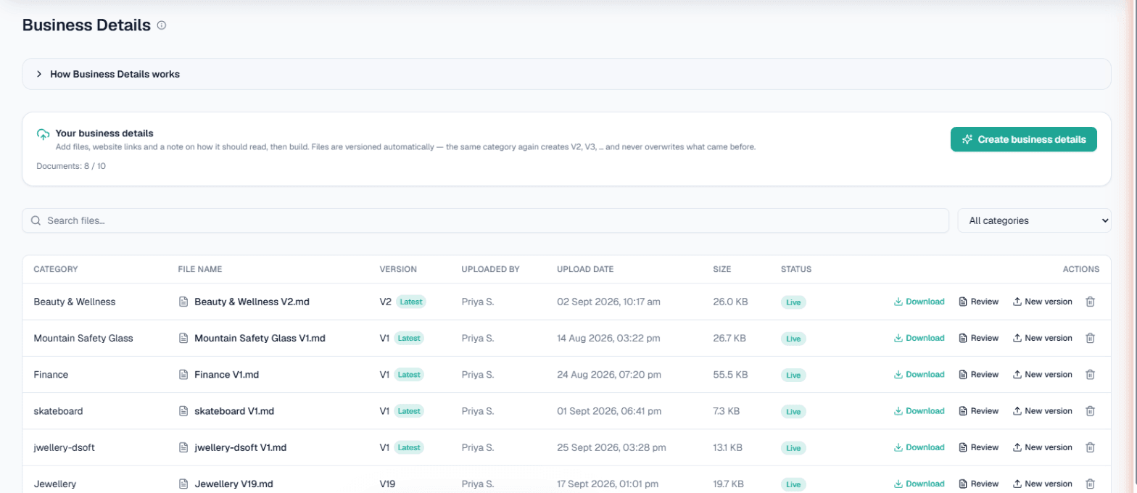Screen dimensions: 1137x493
Task: Open Review for Jewellery V19.md
Action: click(978, 484)
